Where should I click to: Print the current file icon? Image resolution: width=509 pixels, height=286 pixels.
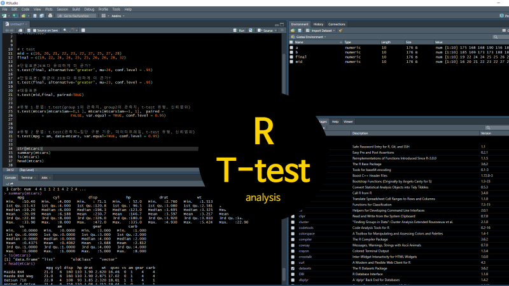coord(50,15)
